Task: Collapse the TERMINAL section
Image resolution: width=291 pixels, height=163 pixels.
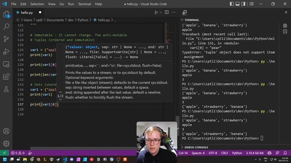Action: [190, 20]
